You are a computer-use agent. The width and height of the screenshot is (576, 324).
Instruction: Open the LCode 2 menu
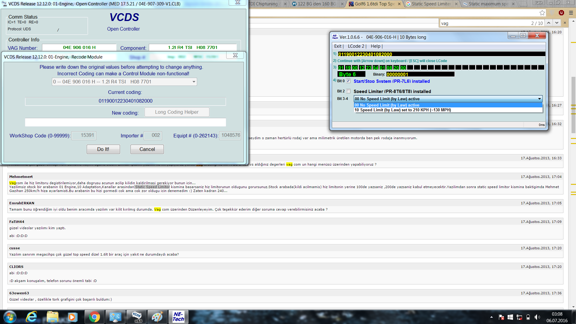click(x=356, y=46)
